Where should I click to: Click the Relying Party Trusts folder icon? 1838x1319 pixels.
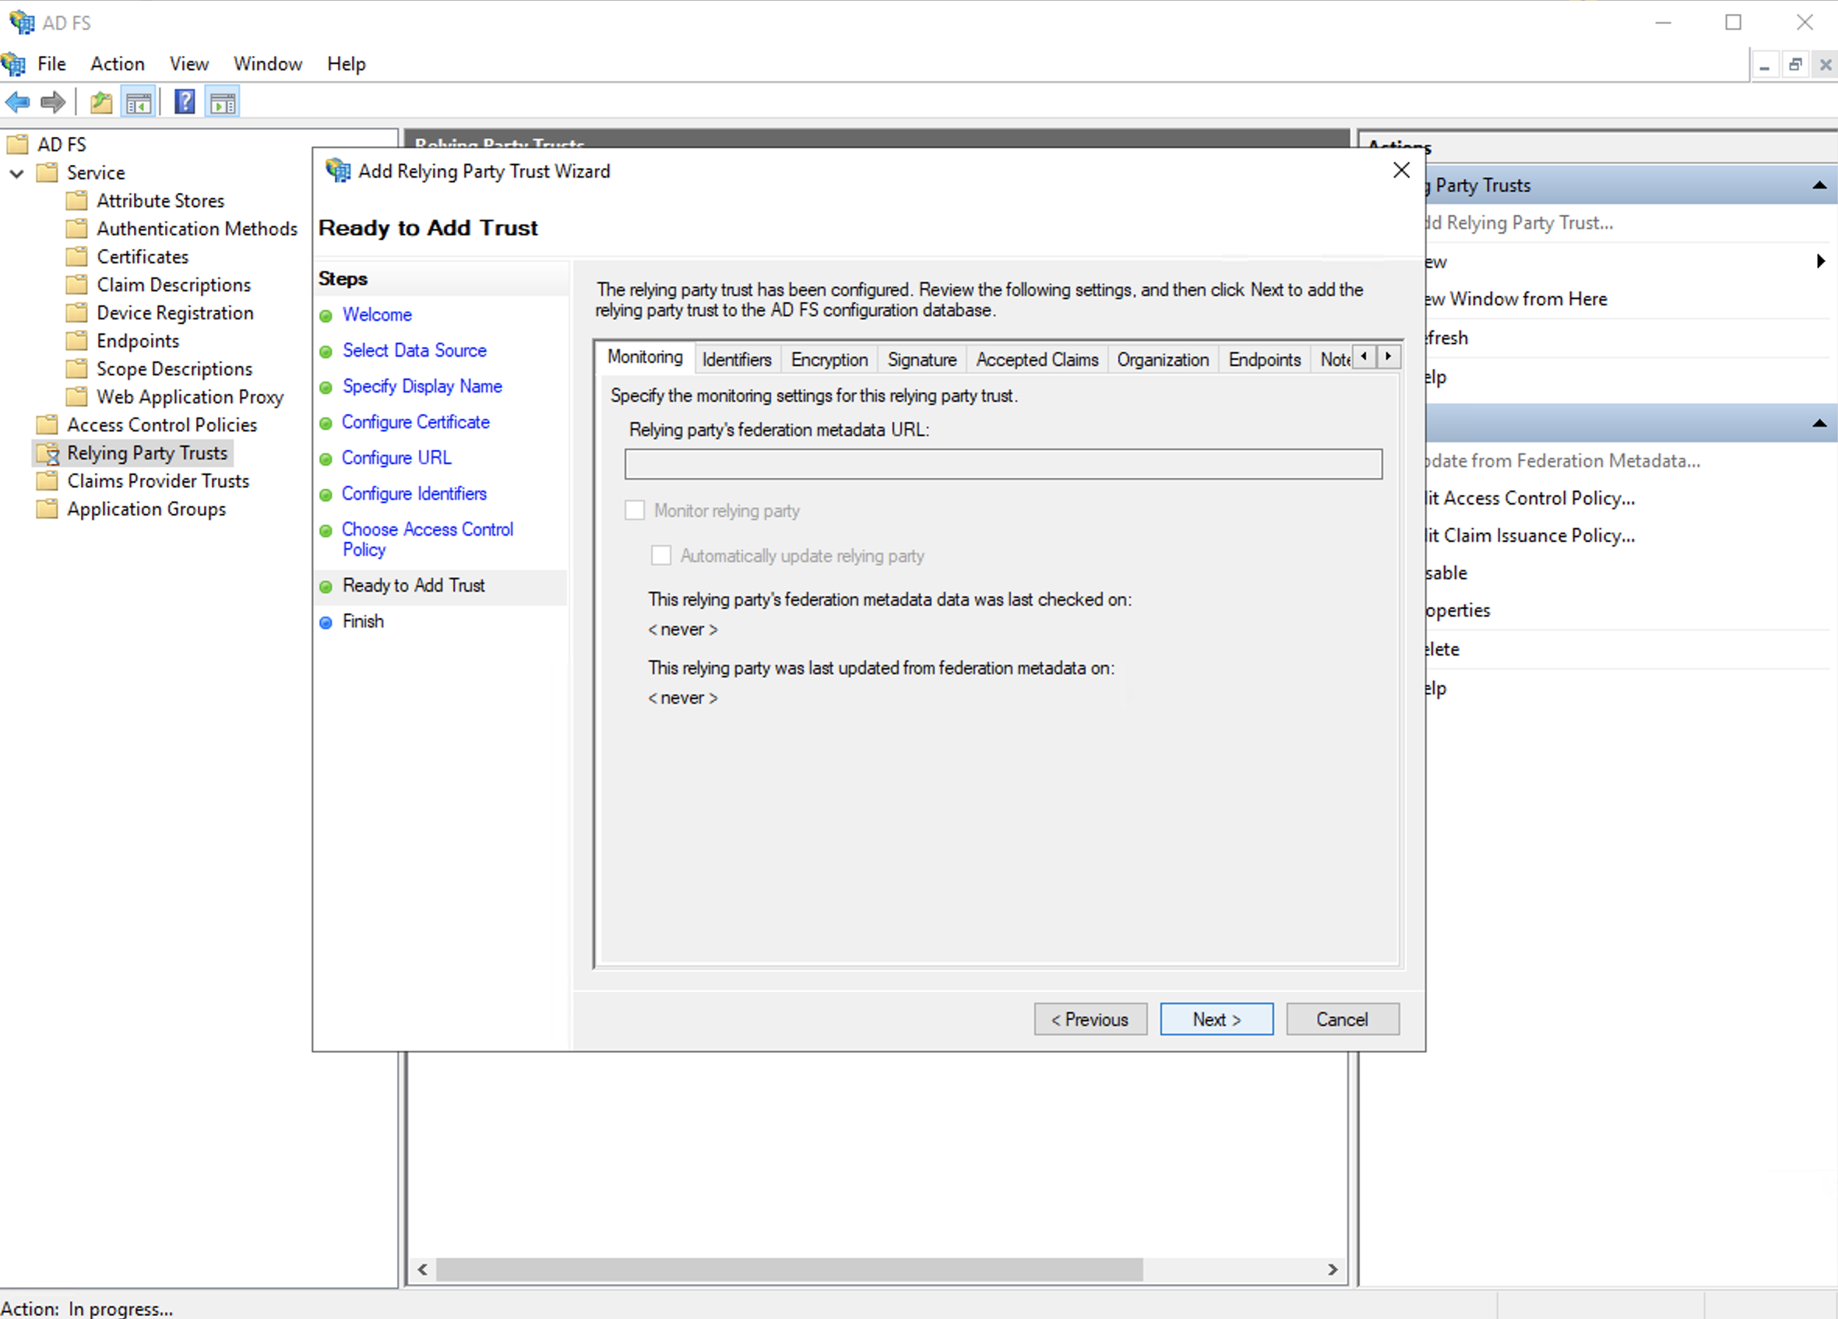tap(48, 453)
